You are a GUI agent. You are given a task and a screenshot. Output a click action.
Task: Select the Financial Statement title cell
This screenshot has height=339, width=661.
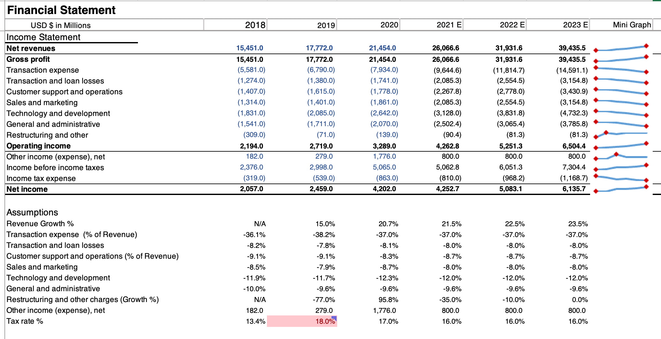point(61,10)
